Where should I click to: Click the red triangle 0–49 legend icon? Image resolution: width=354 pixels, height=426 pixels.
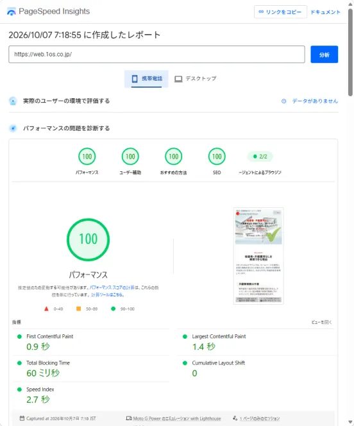click(46, 309)
